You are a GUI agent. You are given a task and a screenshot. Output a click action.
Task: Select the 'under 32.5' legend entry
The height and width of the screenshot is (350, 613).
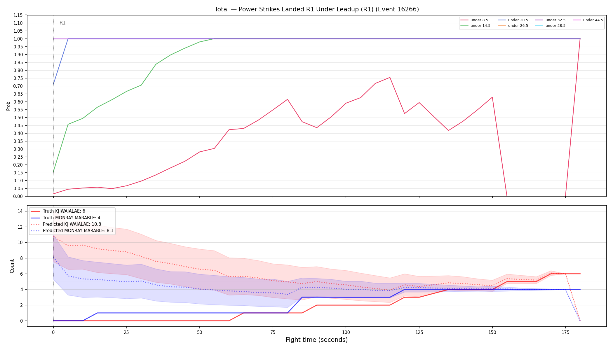point(550,20)
